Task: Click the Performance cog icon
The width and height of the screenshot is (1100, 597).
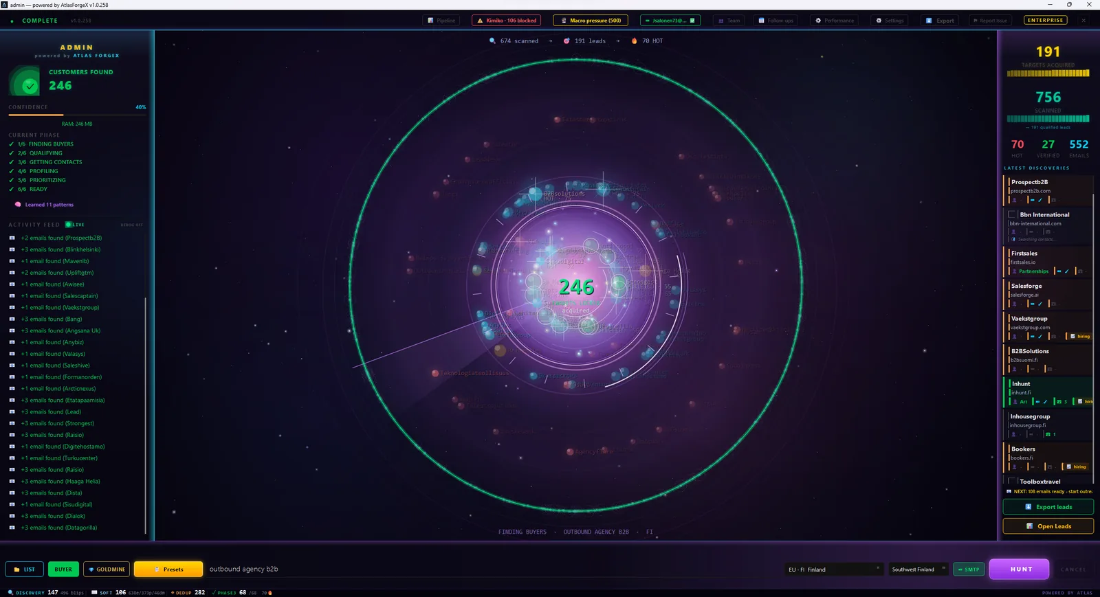Action: tap(818, 21)
